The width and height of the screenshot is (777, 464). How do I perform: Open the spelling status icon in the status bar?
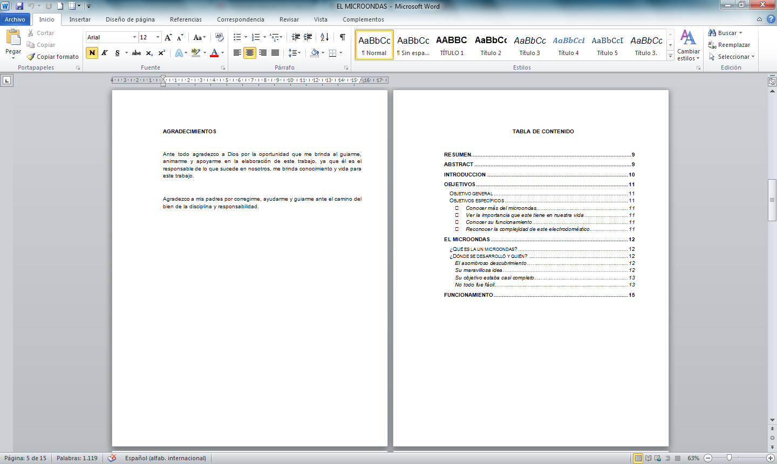(112, 457)
